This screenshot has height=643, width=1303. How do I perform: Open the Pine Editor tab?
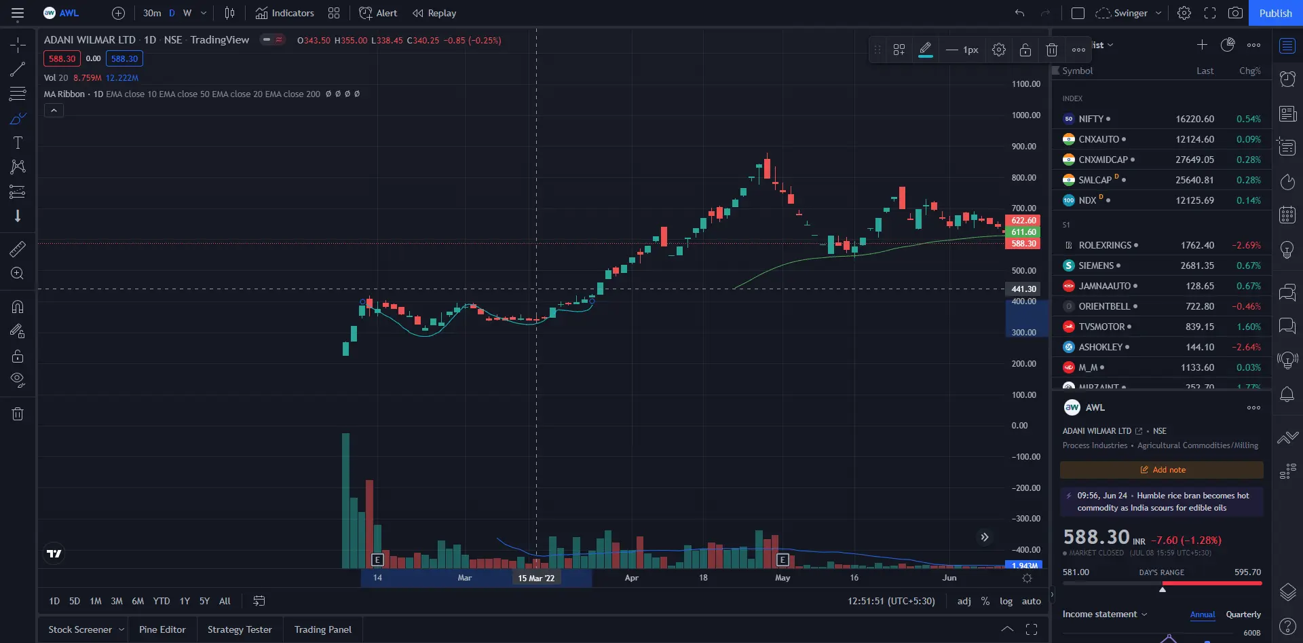point(162,629)
